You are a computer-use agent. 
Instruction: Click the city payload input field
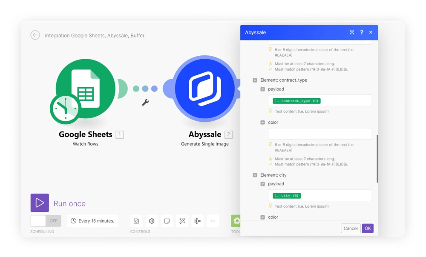320,195
